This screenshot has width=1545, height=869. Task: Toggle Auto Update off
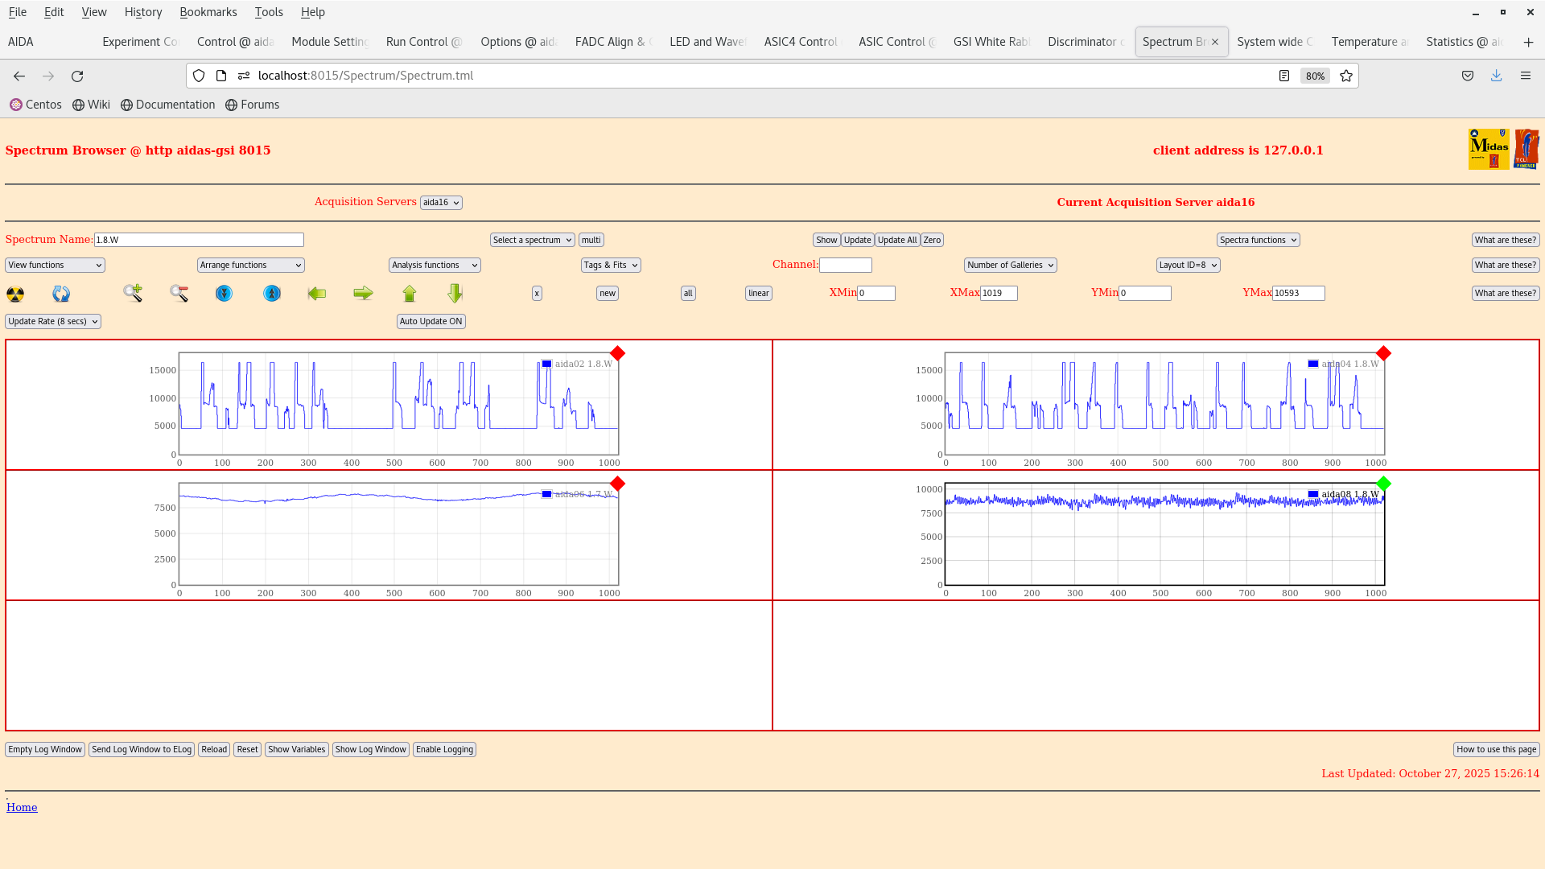point(431,321)
